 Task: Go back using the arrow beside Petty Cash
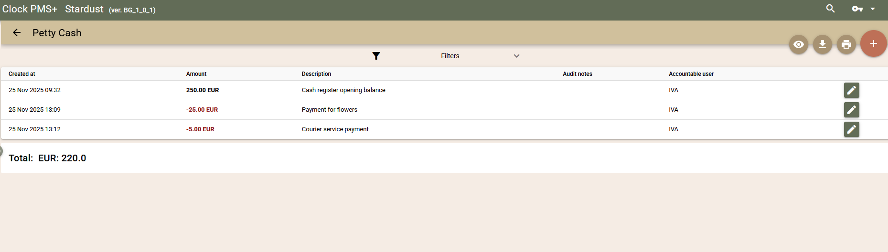pos(17,33)
